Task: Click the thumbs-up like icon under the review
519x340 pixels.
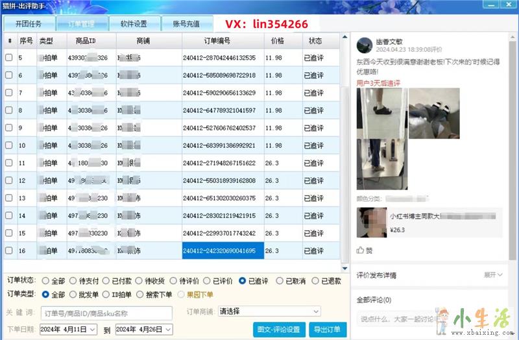Action: (x=361, y=250)
